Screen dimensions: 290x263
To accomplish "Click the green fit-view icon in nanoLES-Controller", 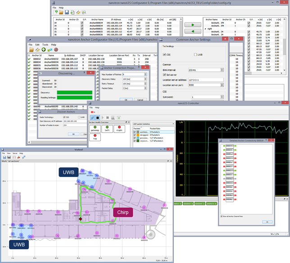I will click(118, 118).
